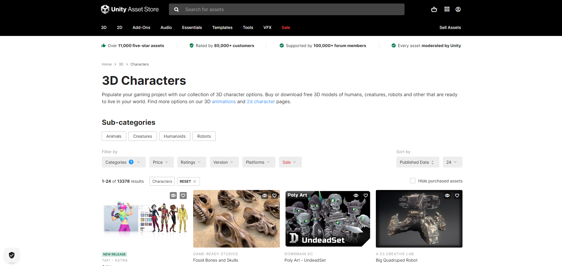The height and width of the screenshot is (266, 562).
Task: Open the Version filter dropdown
Action: 224,162
